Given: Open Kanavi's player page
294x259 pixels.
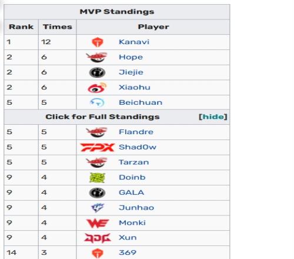Looking at the screenshot, I should click(x=134, y=42).
